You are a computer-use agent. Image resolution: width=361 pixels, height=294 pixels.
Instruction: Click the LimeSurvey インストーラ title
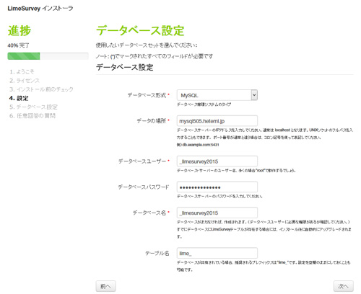40,9
